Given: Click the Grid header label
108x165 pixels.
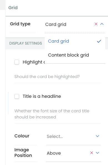Looking at the screenshot, I should 13,8.
